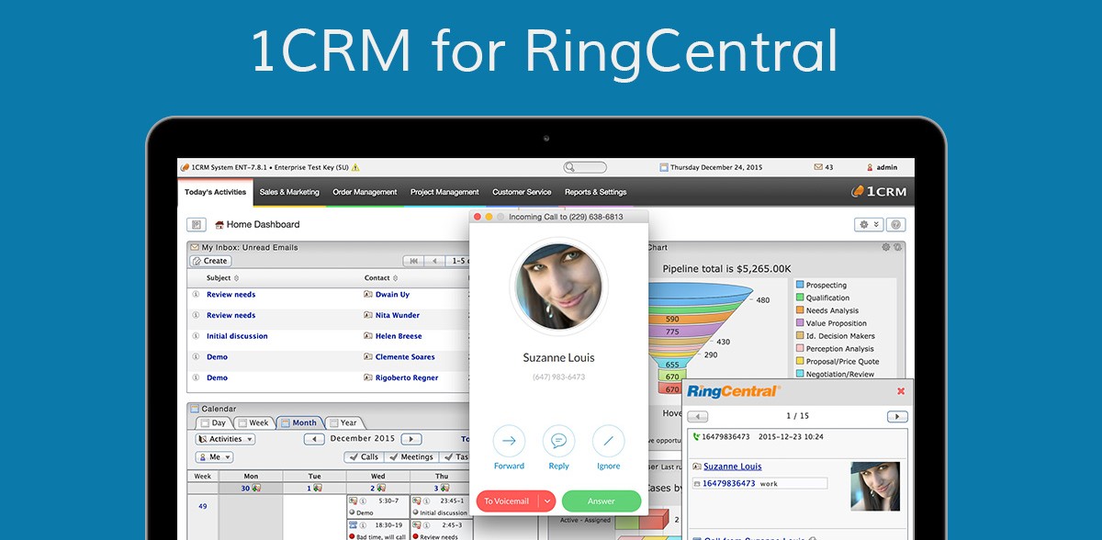The height and width of the screenshot is (540, 1102).
Task: Click the Reply with message icon
Action: click(x=558, y=441)
